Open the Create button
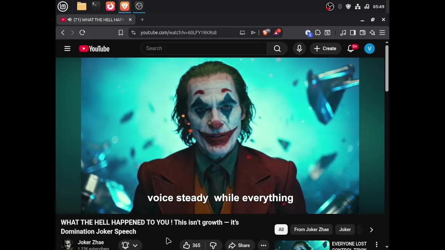 pyautogui.click(x=325, y=49)
